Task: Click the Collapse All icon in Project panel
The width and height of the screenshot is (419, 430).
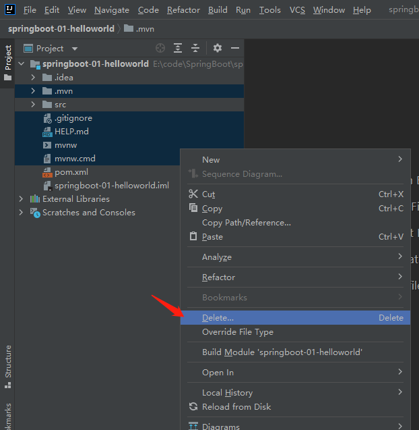Action: (x=195, y=49)
